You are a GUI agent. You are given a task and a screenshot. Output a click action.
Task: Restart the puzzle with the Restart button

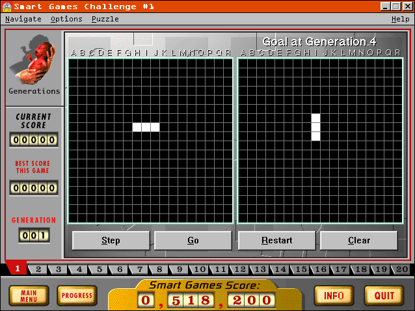pos(277,240)
